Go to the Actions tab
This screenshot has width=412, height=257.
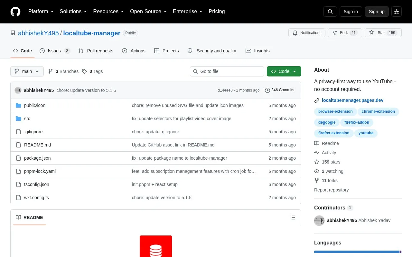134,51
